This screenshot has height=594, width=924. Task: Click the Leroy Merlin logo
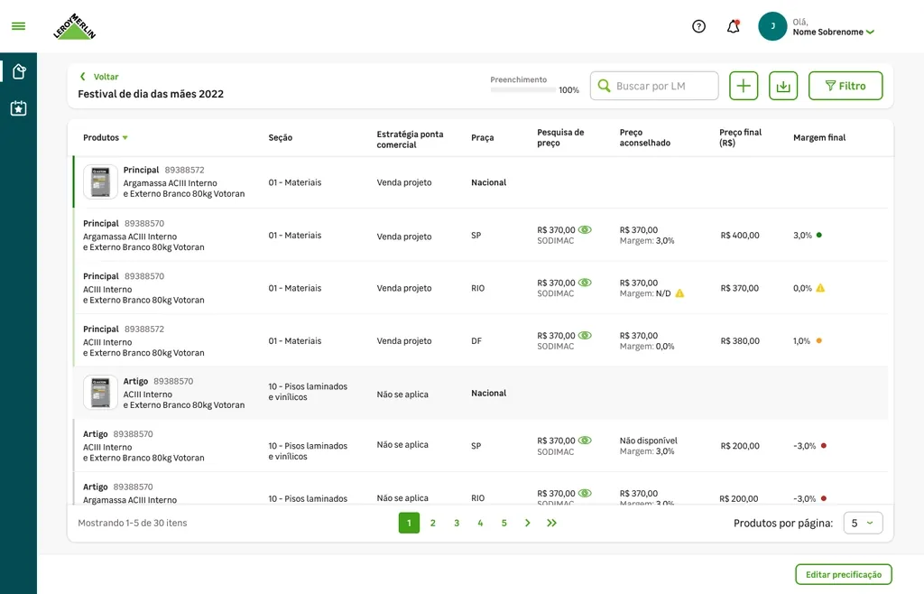74,26
